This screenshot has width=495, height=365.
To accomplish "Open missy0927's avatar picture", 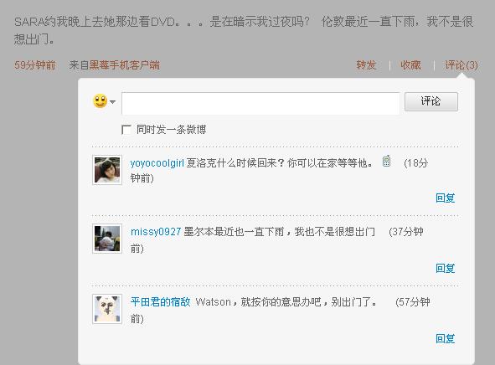I will (107, 239).
